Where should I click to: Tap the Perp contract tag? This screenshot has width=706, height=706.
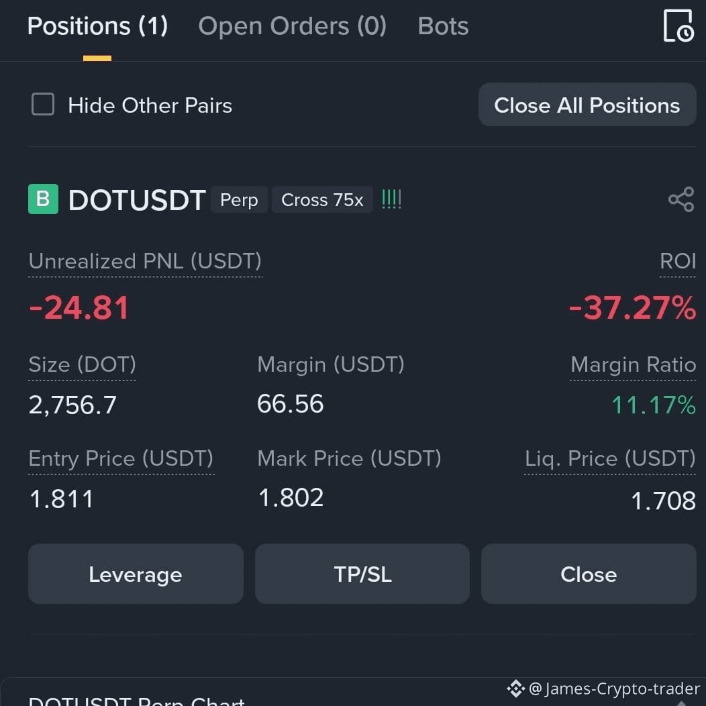coord(239,200)
